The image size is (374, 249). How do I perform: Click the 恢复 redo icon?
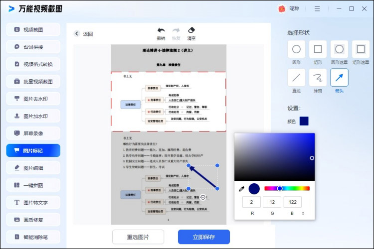point(176,30)
